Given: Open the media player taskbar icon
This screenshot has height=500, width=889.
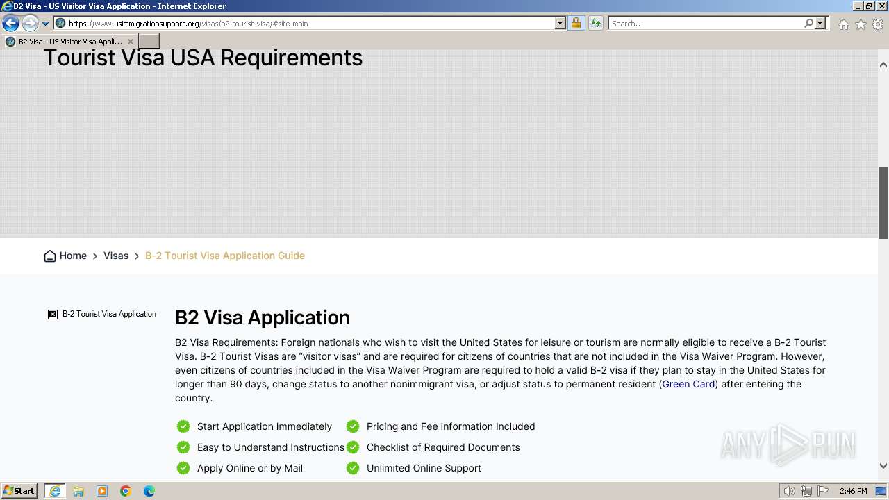Looking at the screenshot, I should [x=102, y=491].
